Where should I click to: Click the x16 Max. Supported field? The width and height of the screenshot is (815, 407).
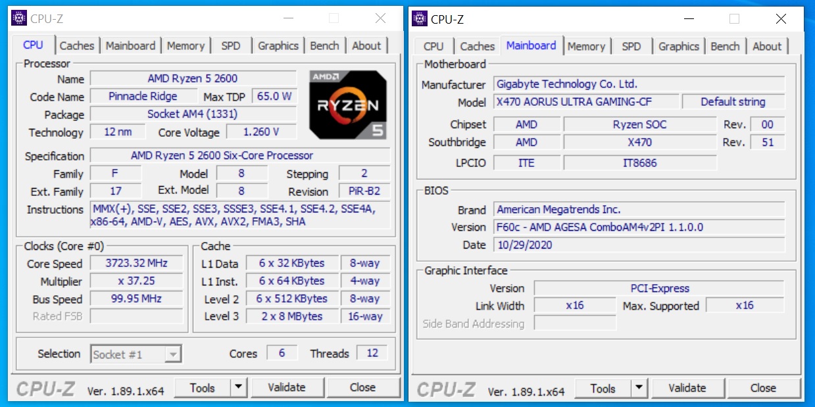coord(745,306)
